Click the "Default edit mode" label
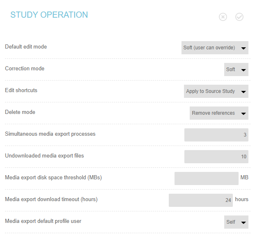Screen dimensions: 255x234 coord(26,47)
